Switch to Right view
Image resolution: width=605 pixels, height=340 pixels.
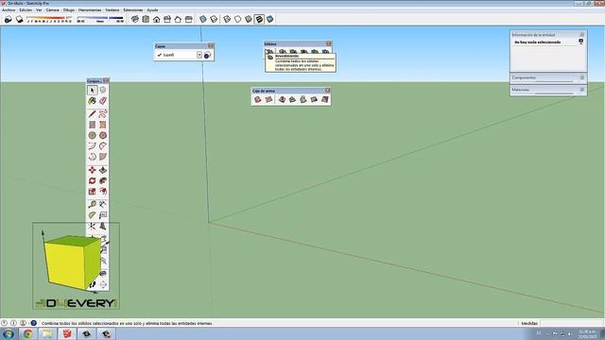167,19
